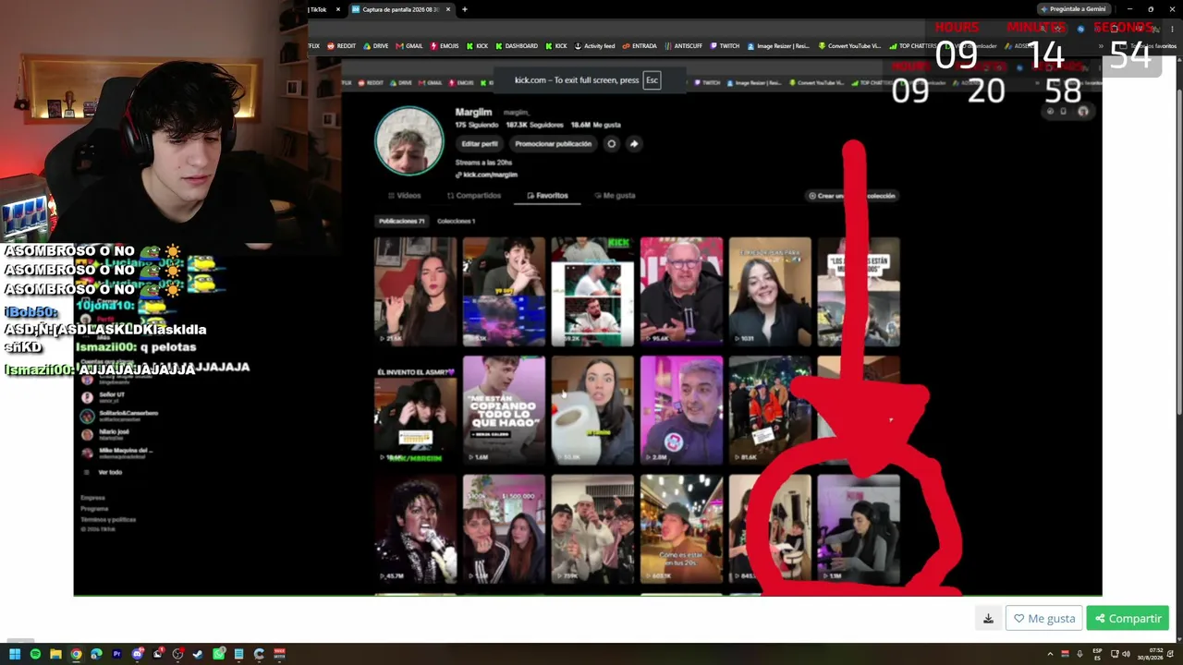This screenshot has height=665, width=1183.
Task: Open the REDDIT bookmark
Action: point(342,46)
